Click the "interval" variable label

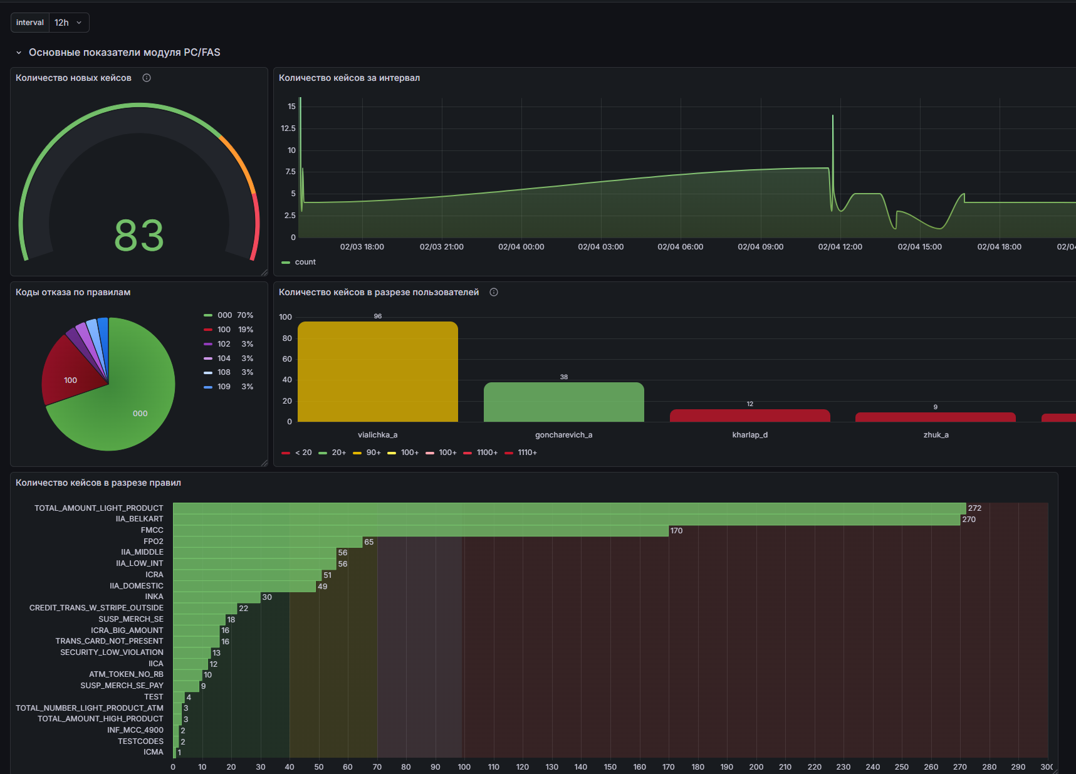[30, 23]
